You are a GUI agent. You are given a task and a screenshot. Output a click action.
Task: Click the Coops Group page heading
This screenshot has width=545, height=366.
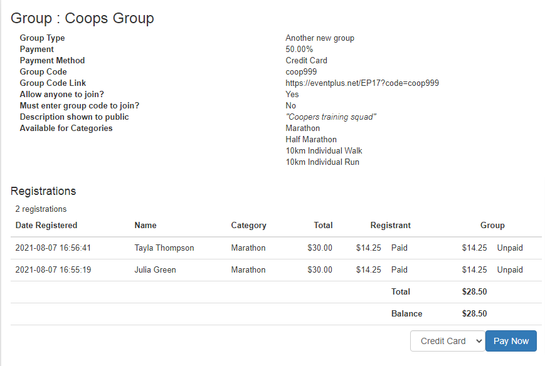click(x=82, y=18)
